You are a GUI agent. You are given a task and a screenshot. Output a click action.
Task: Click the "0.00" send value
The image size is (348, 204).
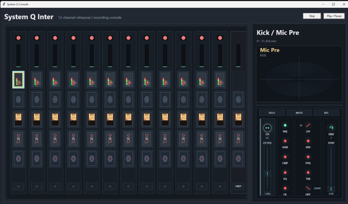pos(331,194)
